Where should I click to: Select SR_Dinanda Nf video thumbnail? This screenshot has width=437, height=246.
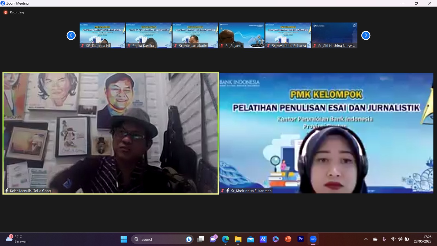[x=102, y=35]
